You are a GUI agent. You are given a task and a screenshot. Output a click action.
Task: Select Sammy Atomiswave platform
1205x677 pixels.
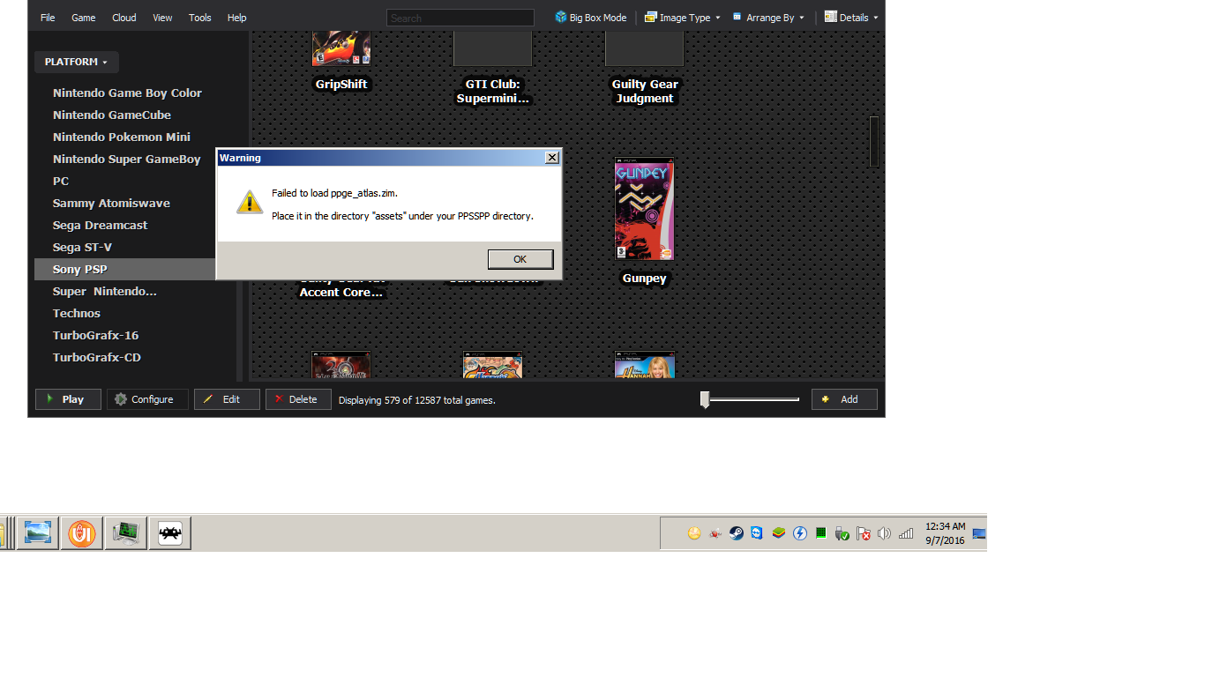click(x=111, y=203)
